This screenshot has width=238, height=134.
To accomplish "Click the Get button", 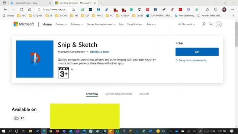I will click(x=197, y=52).
